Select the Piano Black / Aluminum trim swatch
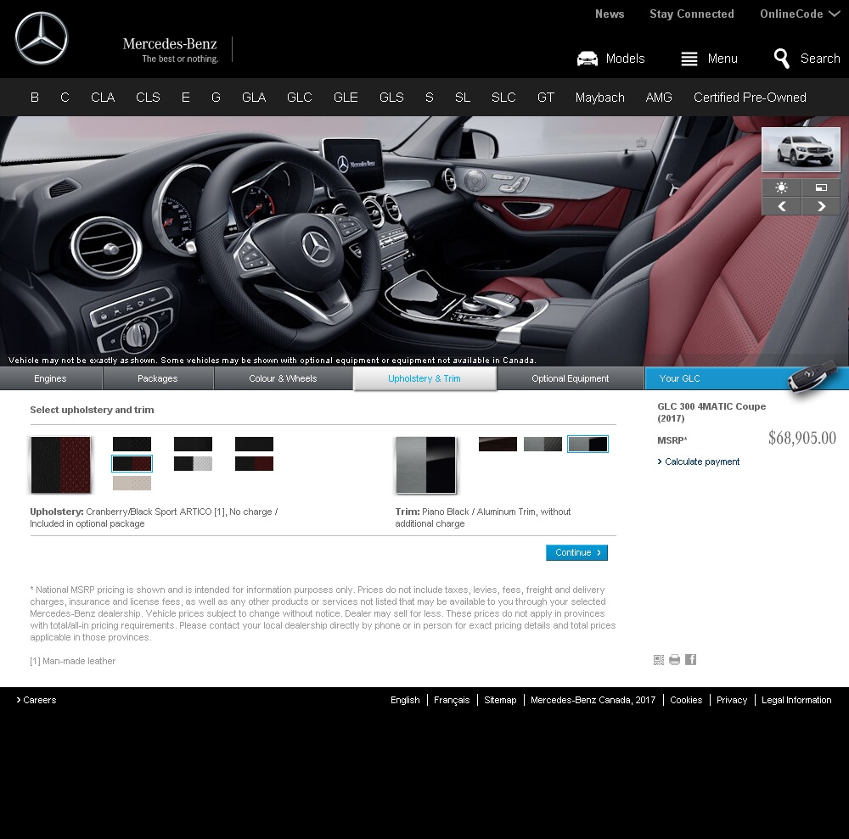Viewport: 849px width, 839px height. point(588,445)
